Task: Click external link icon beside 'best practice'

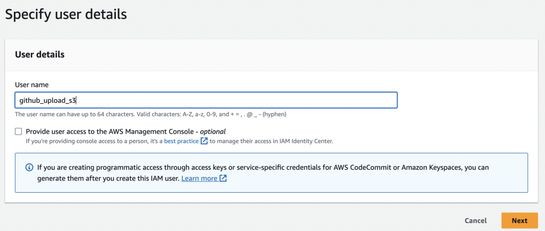Action: pyautogui.click(x=204, y=141)
